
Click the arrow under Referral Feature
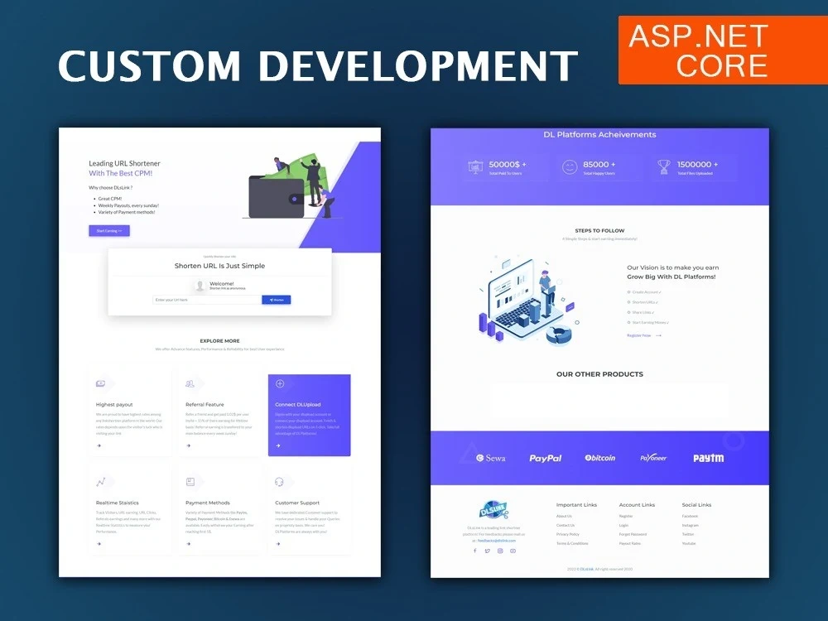189,445
